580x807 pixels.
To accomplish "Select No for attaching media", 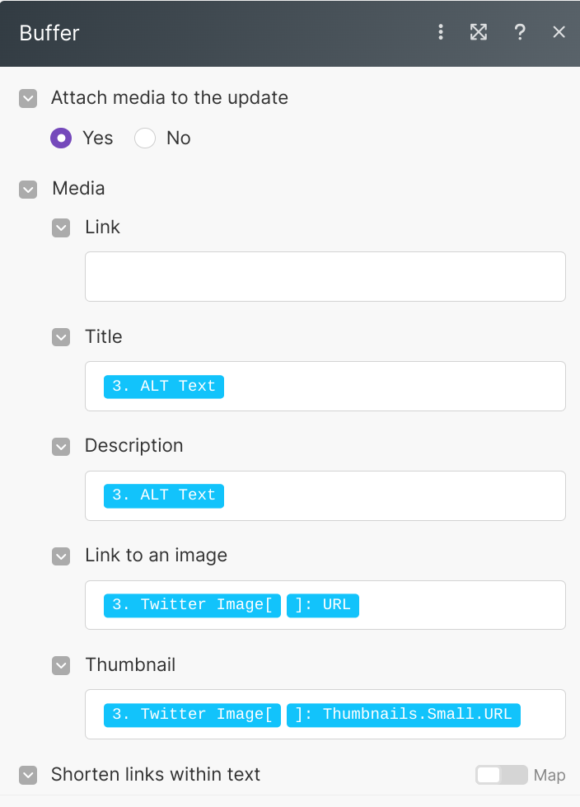I will 145,138.
